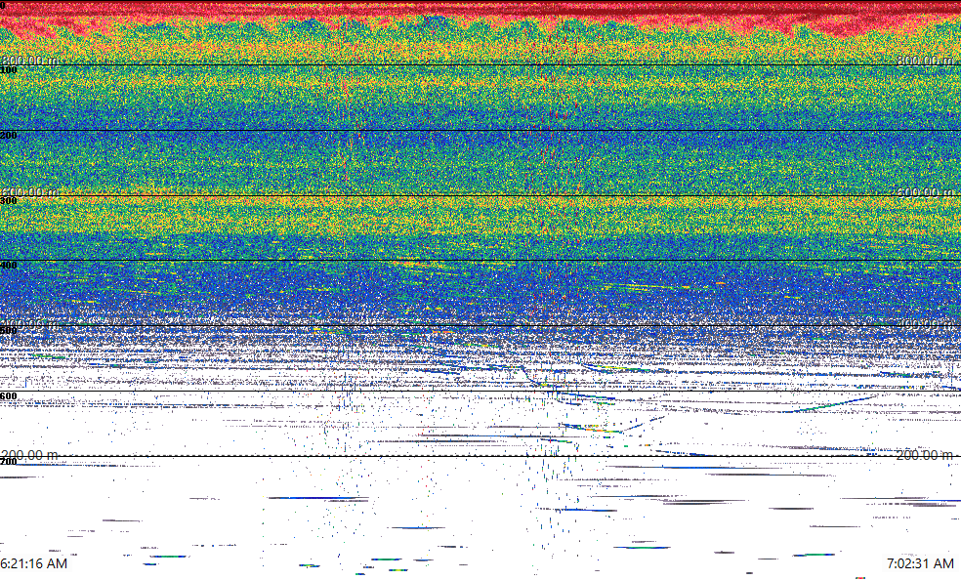Select the 600 depth scale label
Screen dimensions: 961x580
click(x=9, y=396)
